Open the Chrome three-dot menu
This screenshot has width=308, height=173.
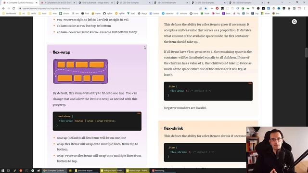coord(305,9)
